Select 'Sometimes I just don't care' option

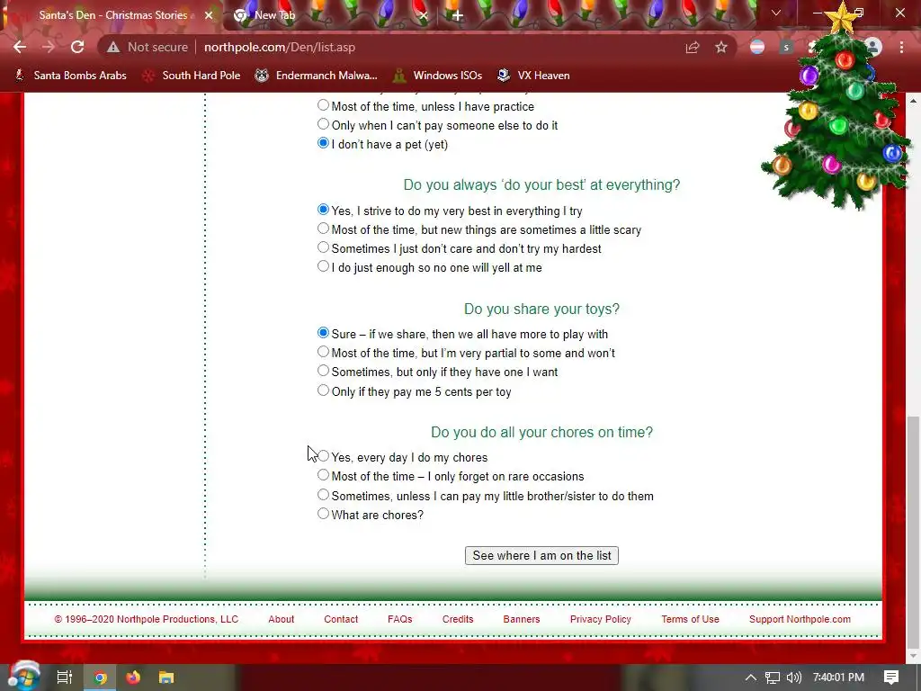(323, 247)
